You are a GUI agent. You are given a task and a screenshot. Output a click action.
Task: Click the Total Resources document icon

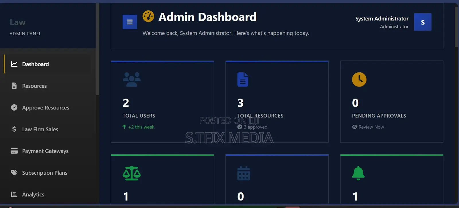click(243, 80)
